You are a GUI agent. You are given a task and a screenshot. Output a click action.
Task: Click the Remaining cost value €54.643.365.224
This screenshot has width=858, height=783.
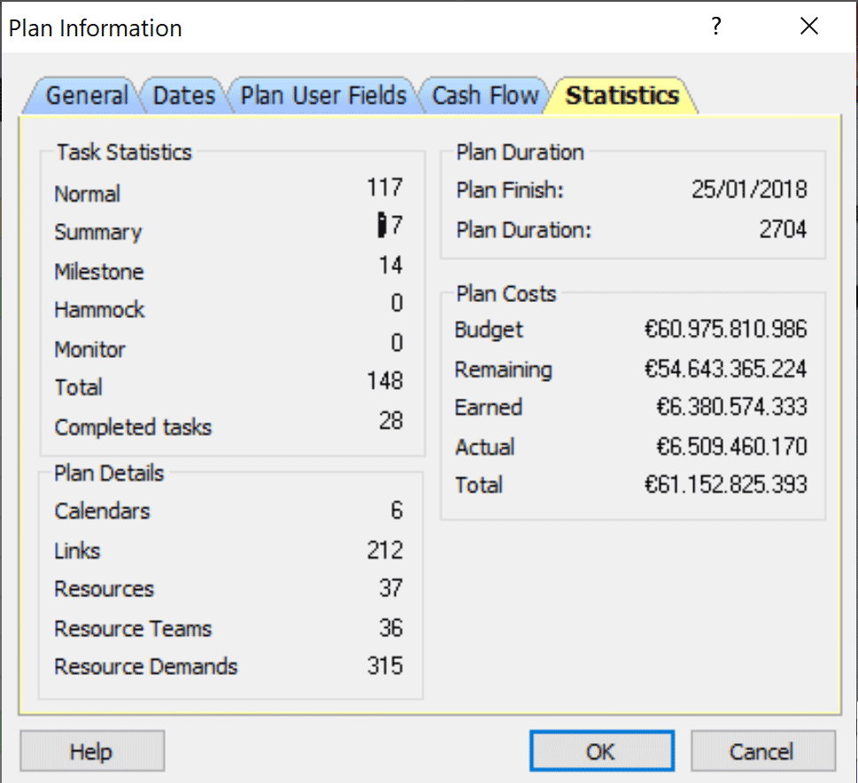725,369
